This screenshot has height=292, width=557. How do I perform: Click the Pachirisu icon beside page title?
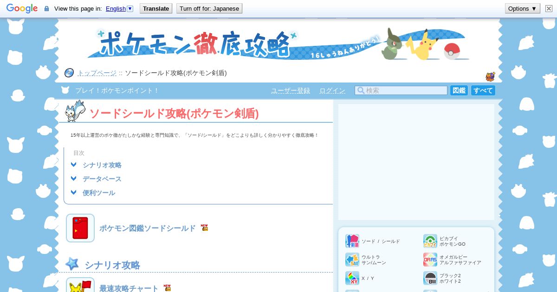click(x=75, y=111)
